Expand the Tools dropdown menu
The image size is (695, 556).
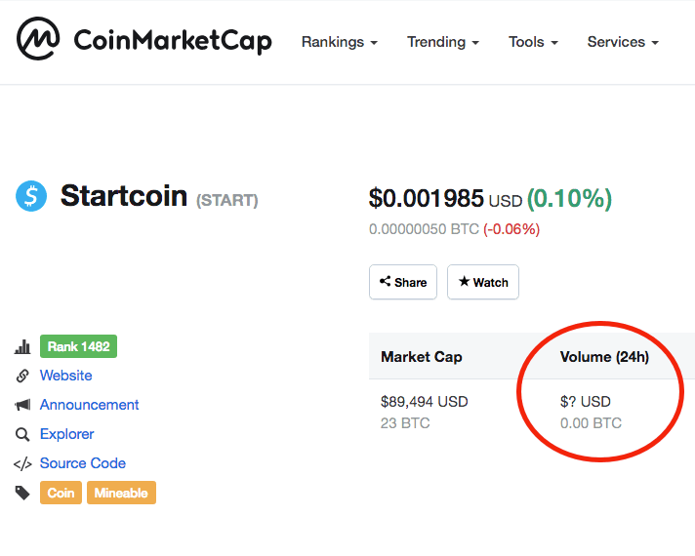pyautogui.click(x=533, y=42)
